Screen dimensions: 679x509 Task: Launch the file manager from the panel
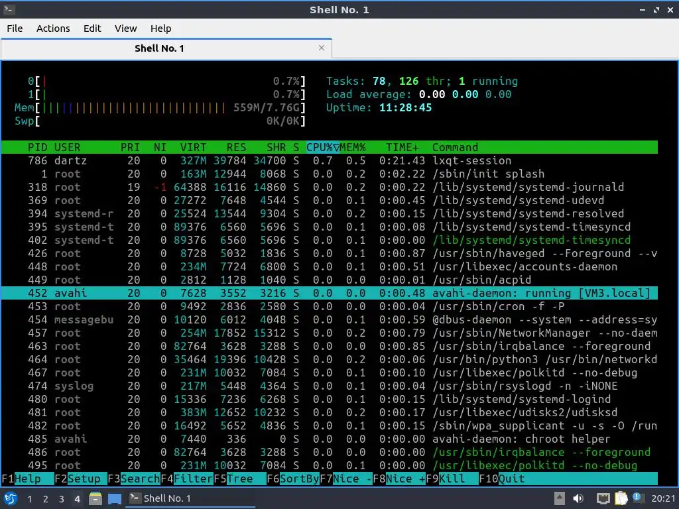point(95,498)
